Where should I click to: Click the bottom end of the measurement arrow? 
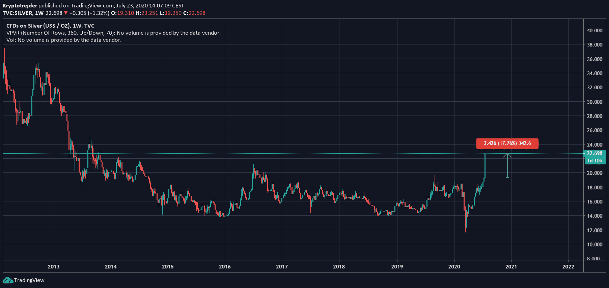[x=507, y=177]
